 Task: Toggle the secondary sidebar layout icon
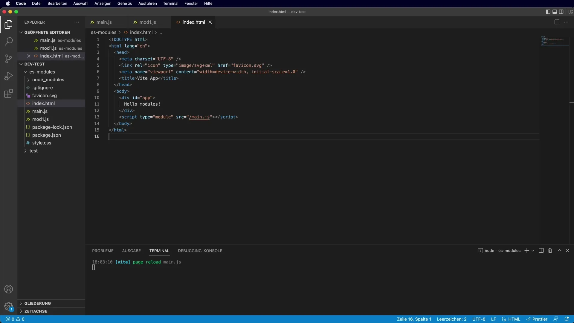click(x=561, y=12)
